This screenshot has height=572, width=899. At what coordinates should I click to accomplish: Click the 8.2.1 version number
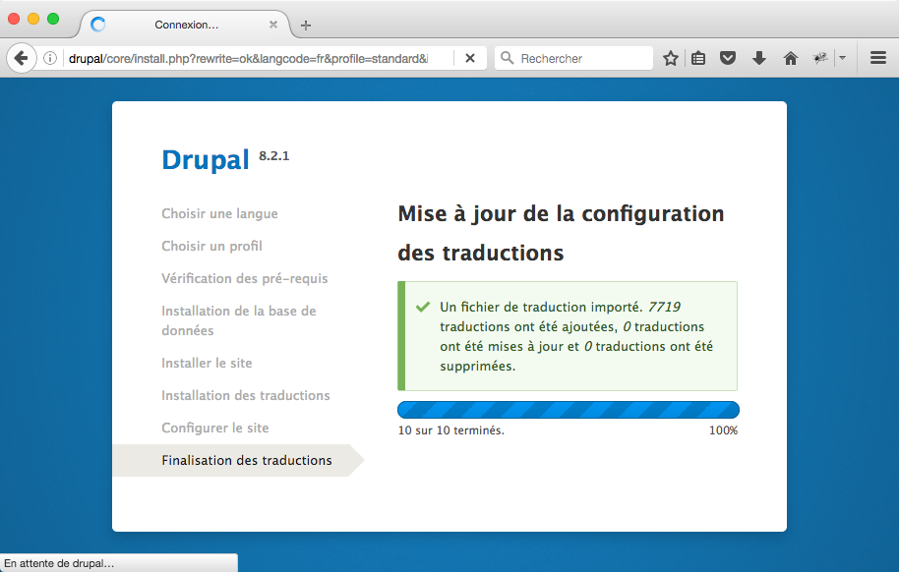coord(274,156)
